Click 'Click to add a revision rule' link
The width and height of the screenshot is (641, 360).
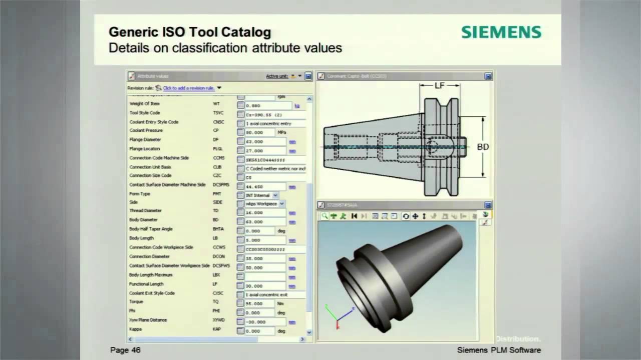coord(189,88)
